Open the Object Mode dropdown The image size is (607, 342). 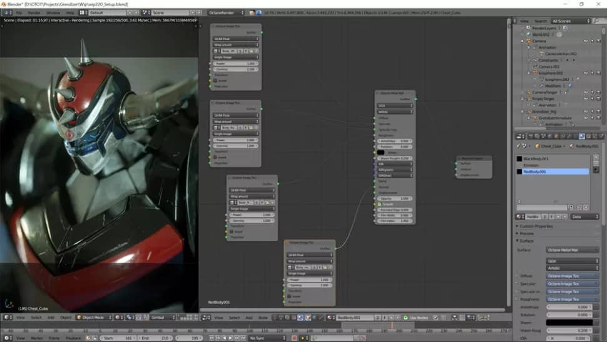pos(94,318)
